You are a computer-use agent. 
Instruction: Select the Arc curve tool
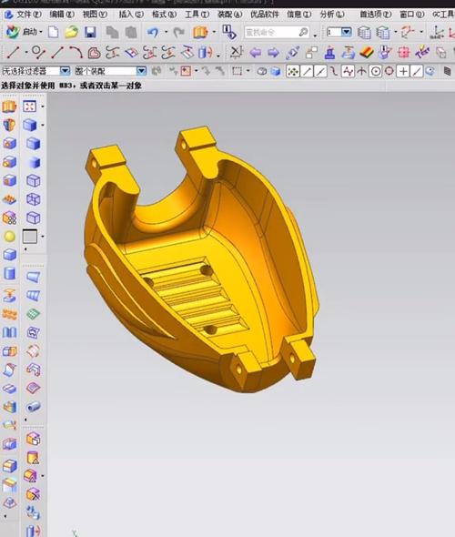(x=76, y=53)
